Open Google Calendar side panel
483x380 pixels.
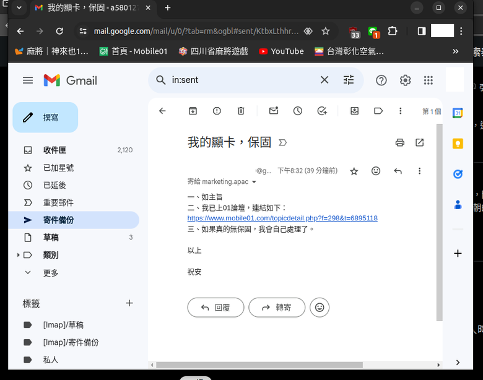coord(458,113)
